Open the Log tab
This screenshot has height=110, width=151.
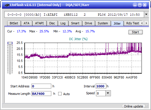click(63, 23)
